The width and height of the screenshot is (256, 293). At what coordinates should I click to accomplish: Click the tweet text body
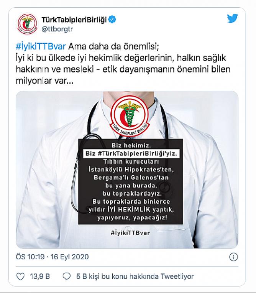[123, 64]
